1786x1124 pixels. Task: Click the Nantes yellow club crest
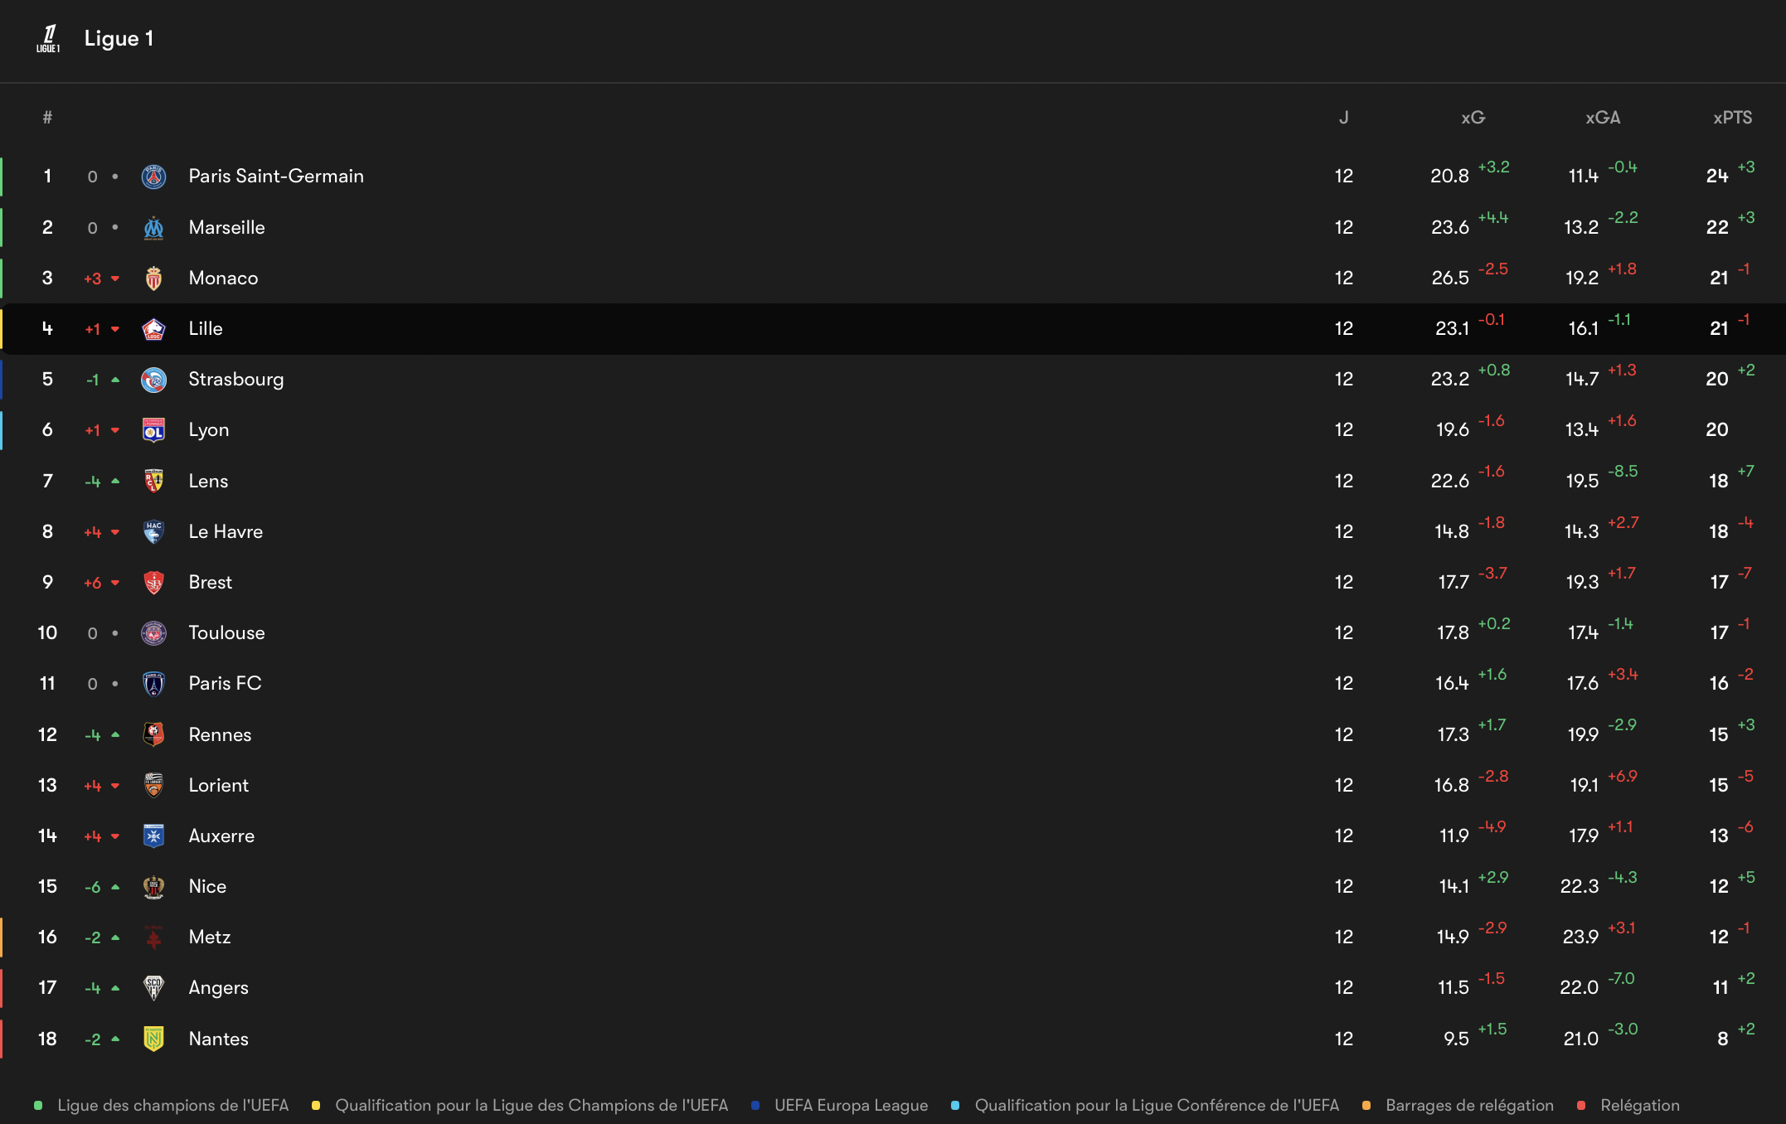pos(153,1039)
